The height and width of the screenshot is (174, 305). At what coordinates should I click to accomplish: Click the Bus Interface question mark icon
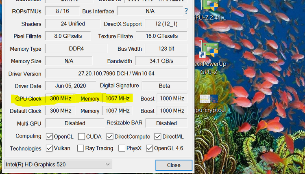coord(186,11)
